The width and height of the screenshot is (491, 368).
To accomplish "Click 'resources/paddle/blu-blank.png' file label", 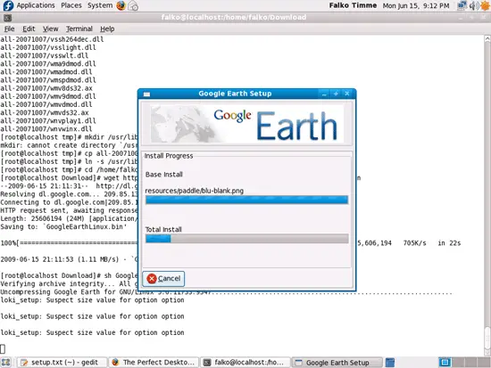I will tap(194, 191).
